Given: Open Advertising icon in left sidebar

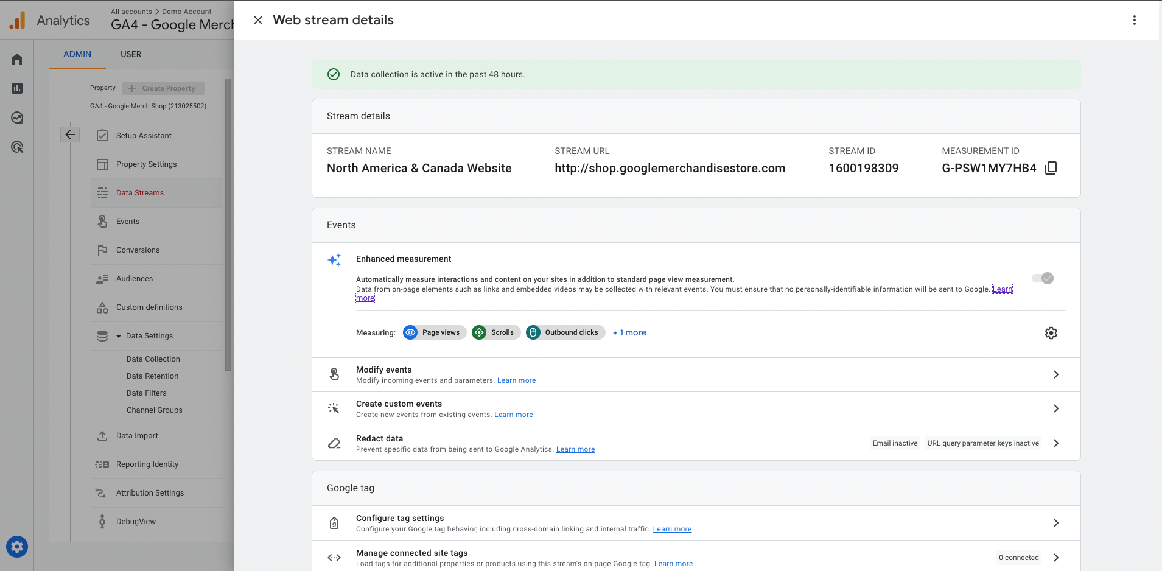Looking at the screenshot, I should pos(17,147).
